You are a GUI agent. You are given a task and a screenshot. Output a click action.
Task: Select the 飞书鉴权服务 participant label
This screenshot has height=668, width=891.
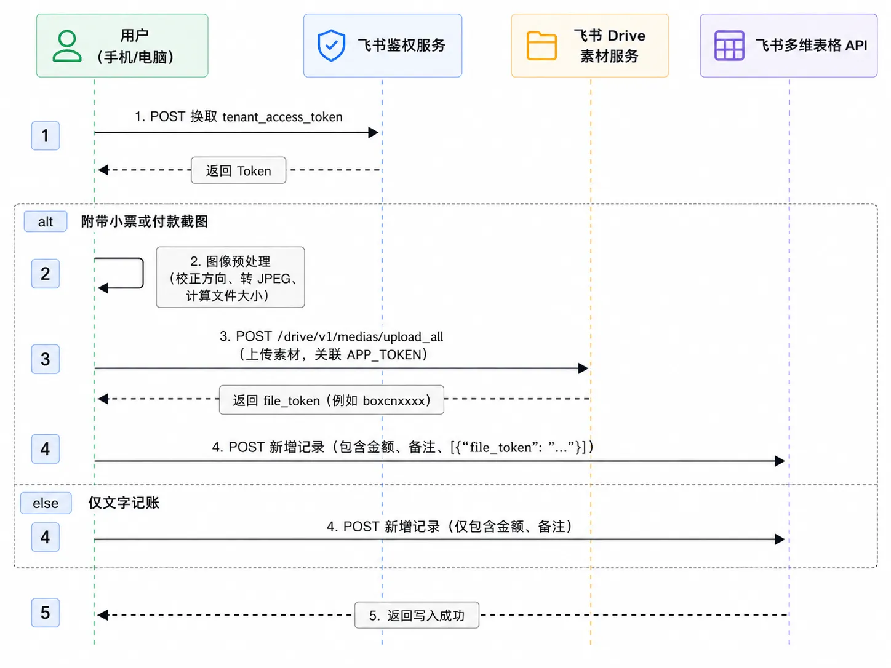click(x=401, y=46)
